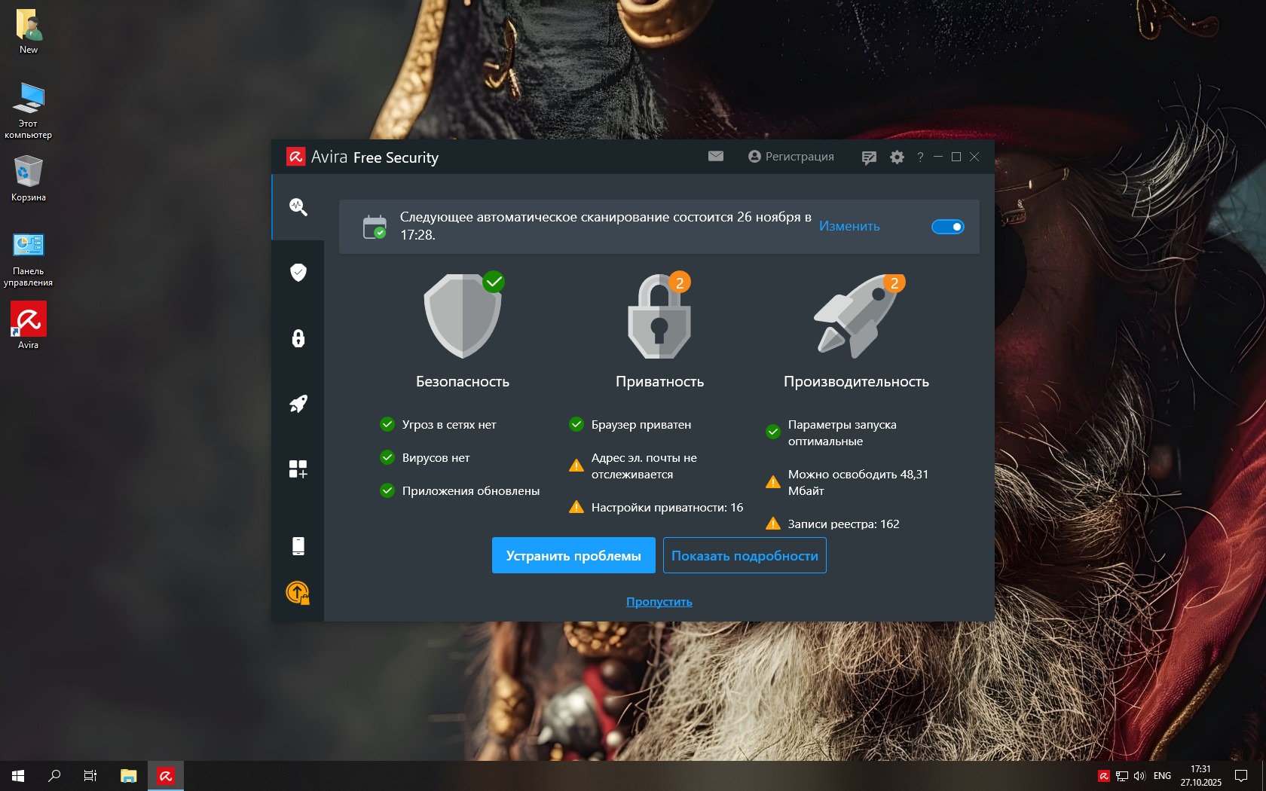Click the large Performance rocket graphic
The image size is (1266, 791).
point(858,316)
